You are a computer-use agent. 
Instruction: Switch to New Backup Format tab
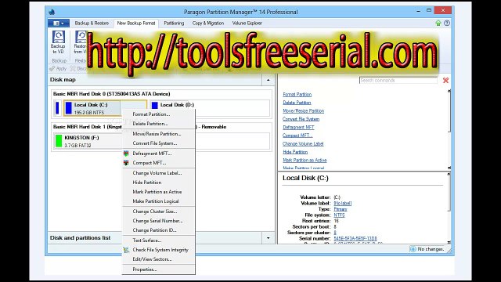point(136,23)
